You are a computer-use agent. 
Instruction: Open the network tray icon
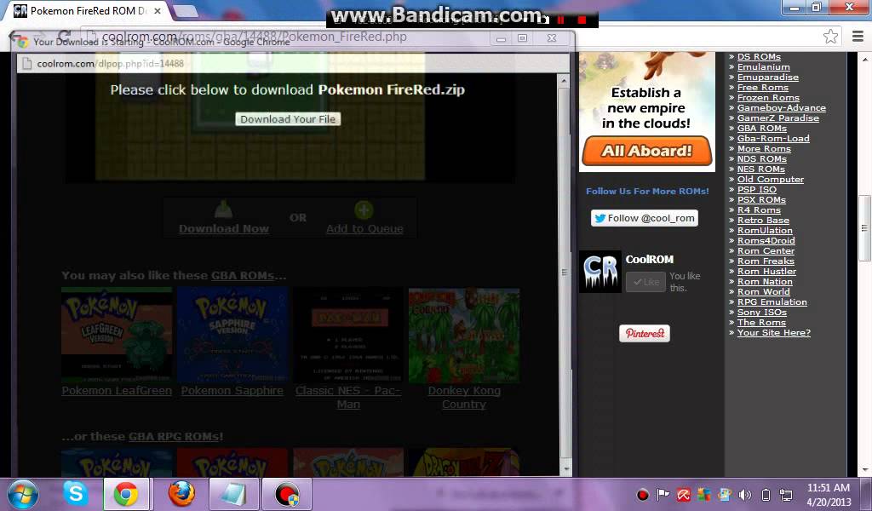pos(785,494)
